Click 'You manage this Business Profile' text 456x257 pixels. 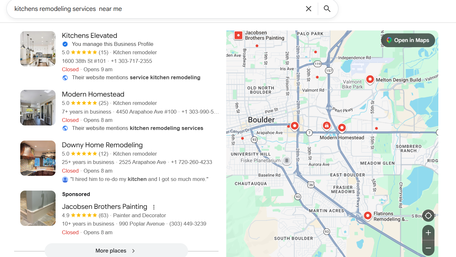[x=112, y=44]
